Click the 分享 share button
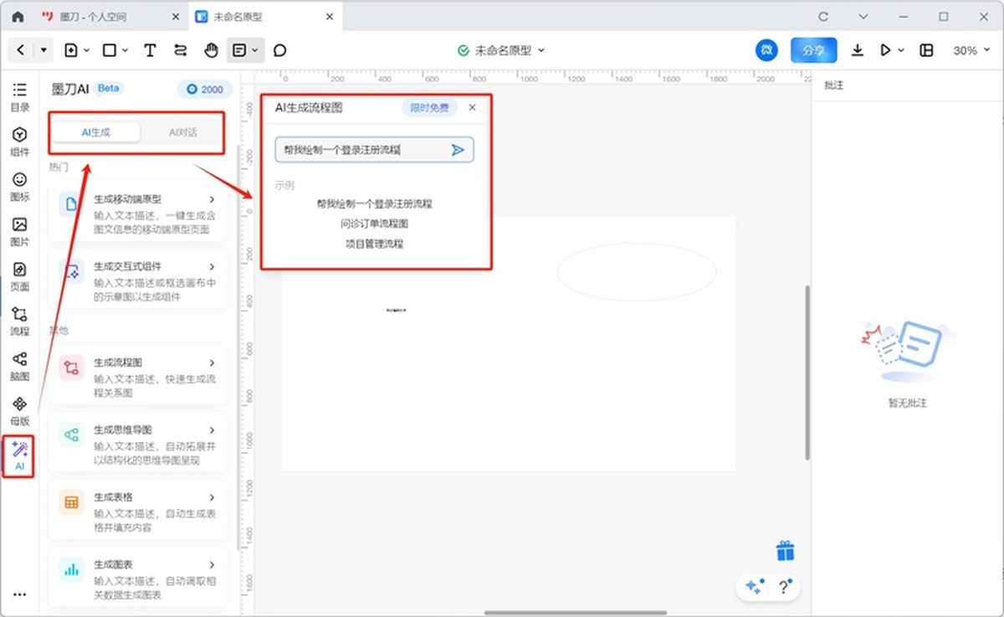The image size is (1004, 617). (x=813, y=50)
